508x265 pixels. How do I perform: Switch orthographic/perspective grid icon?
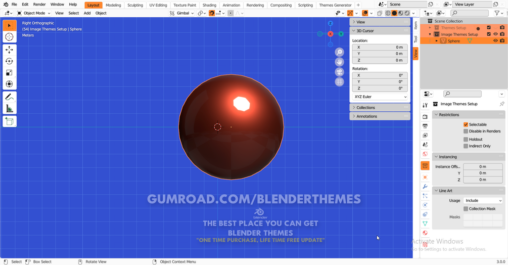pos(339,81)
